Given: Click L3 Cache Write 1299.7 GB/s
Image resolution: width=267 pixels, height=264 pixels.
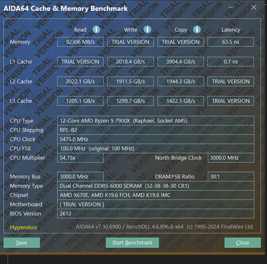Looking at the screenshot, I should pos(130,101).
